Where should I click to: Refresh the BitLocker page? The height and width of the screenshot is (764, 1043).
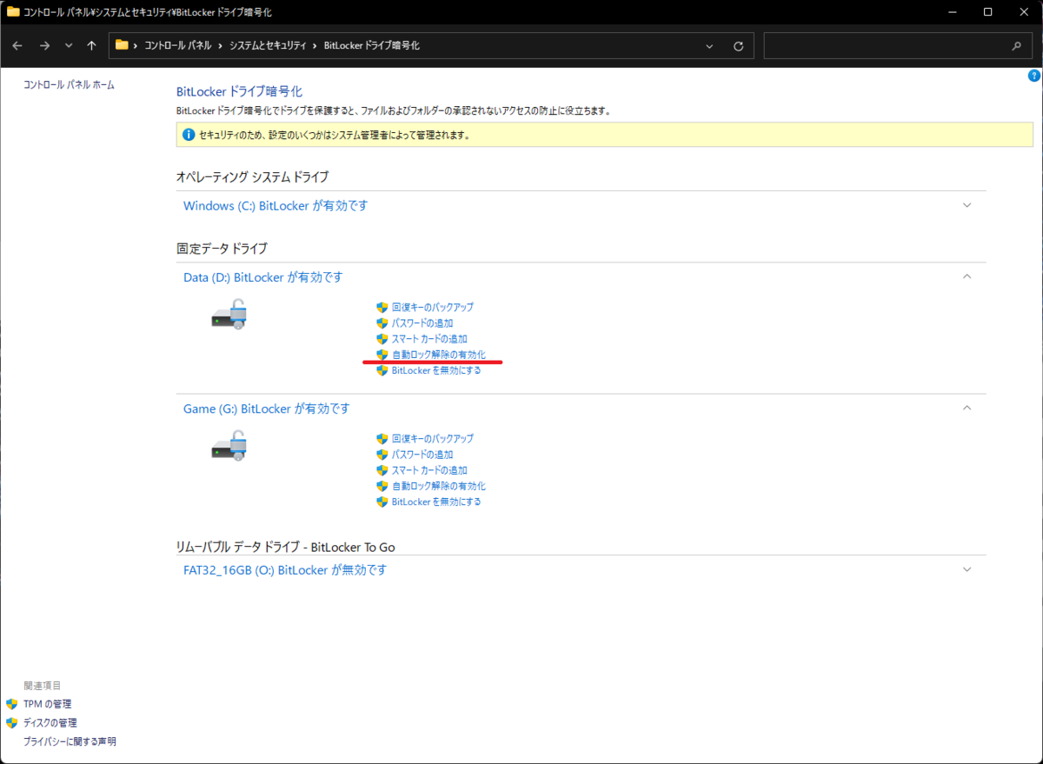pyautogui.click(x=739, y=46)
